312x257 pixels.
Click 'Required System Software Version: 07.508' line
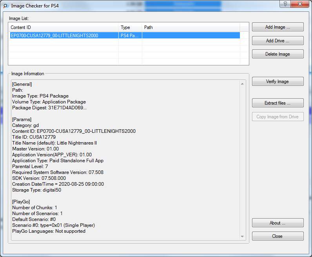(x=58, y=172)
